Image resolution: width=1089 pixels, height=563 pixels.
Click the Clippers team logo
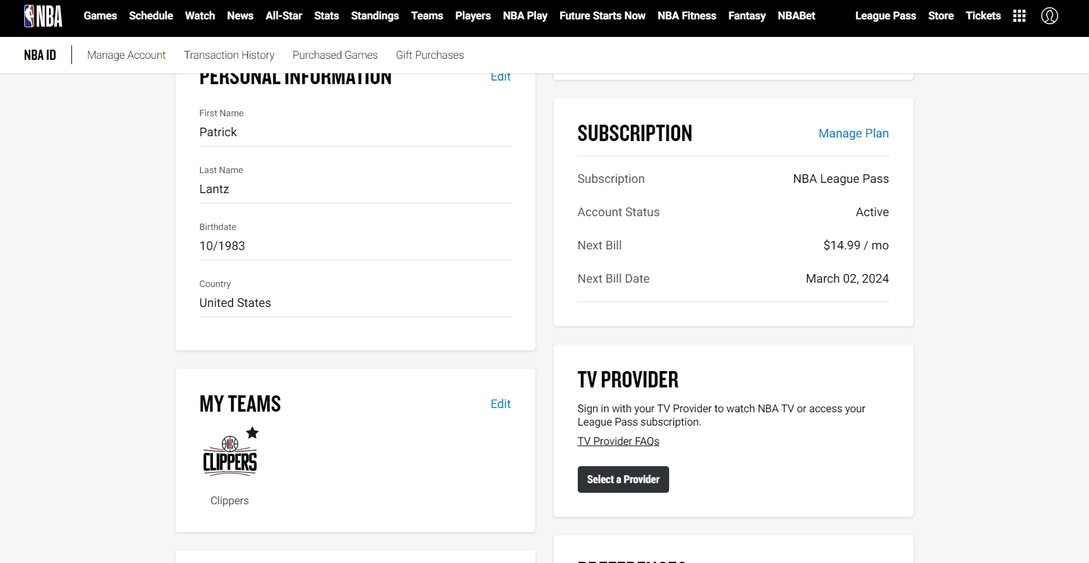(x=230, y=456)
